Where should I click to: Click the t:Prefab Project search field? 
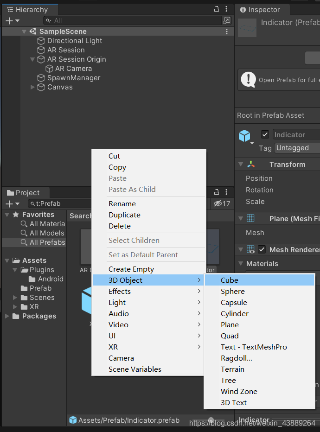(60, 203)
